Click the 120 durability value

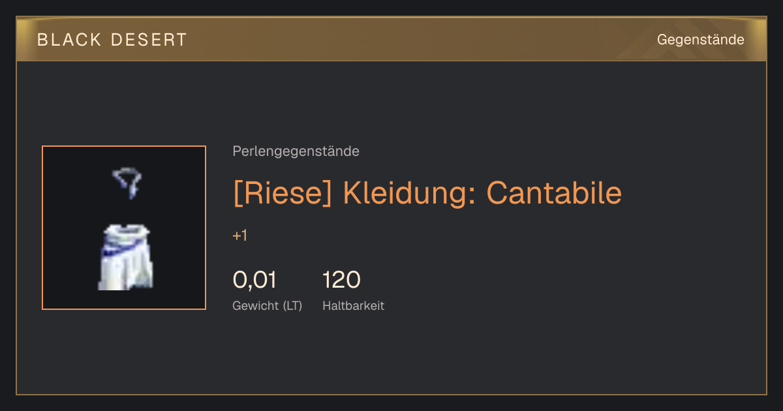341,280
